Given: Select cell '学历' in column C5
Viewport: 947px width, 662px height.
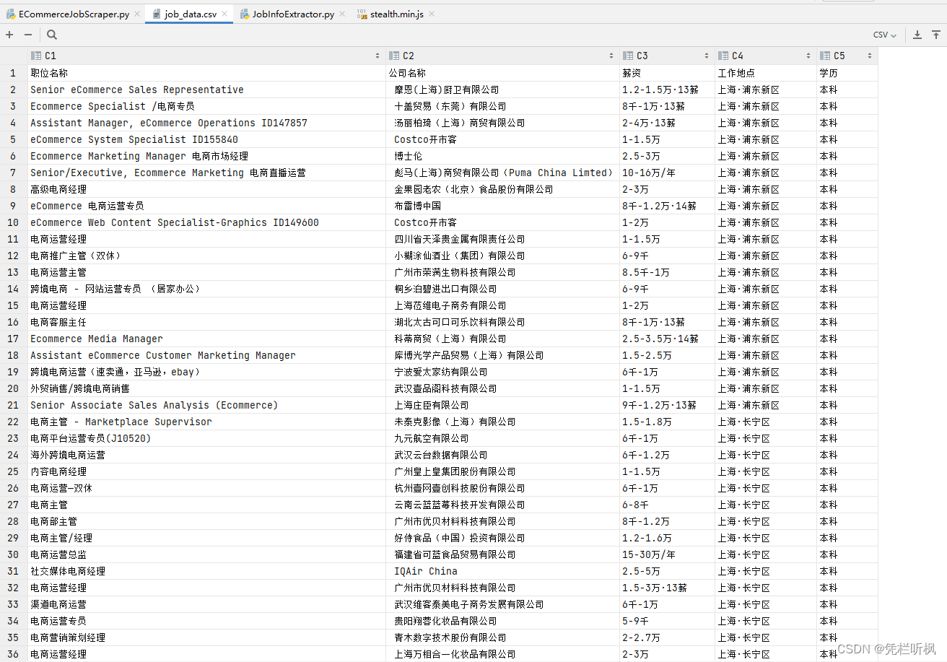Looking at the screenshot, I should pos(847,73).
